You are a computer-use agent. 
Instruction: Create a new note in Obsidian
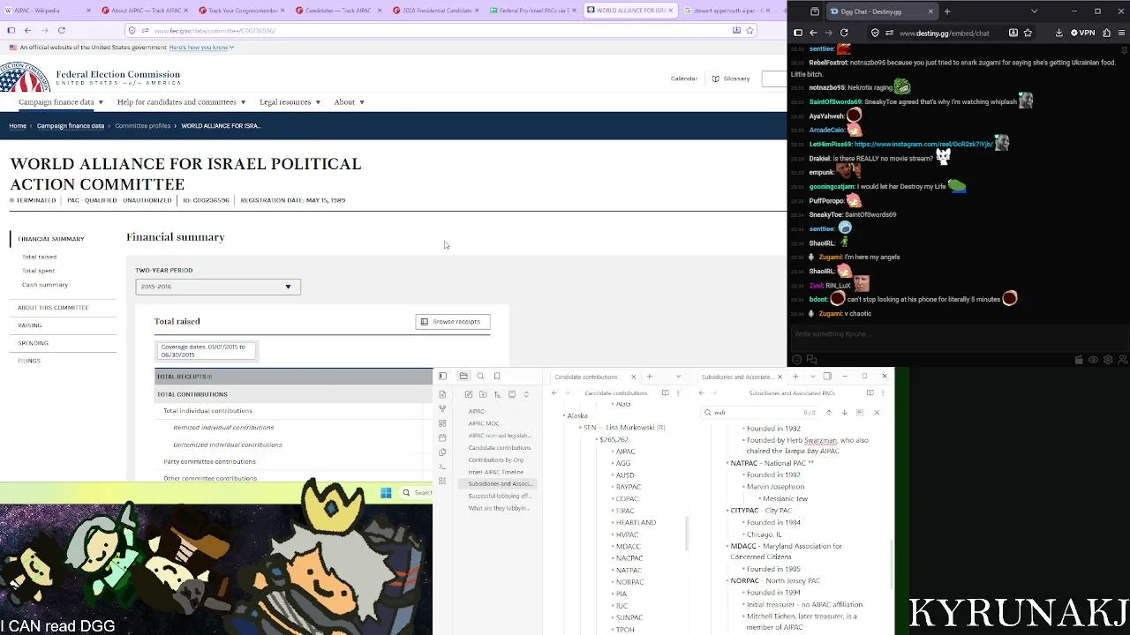tap(469, 394)
